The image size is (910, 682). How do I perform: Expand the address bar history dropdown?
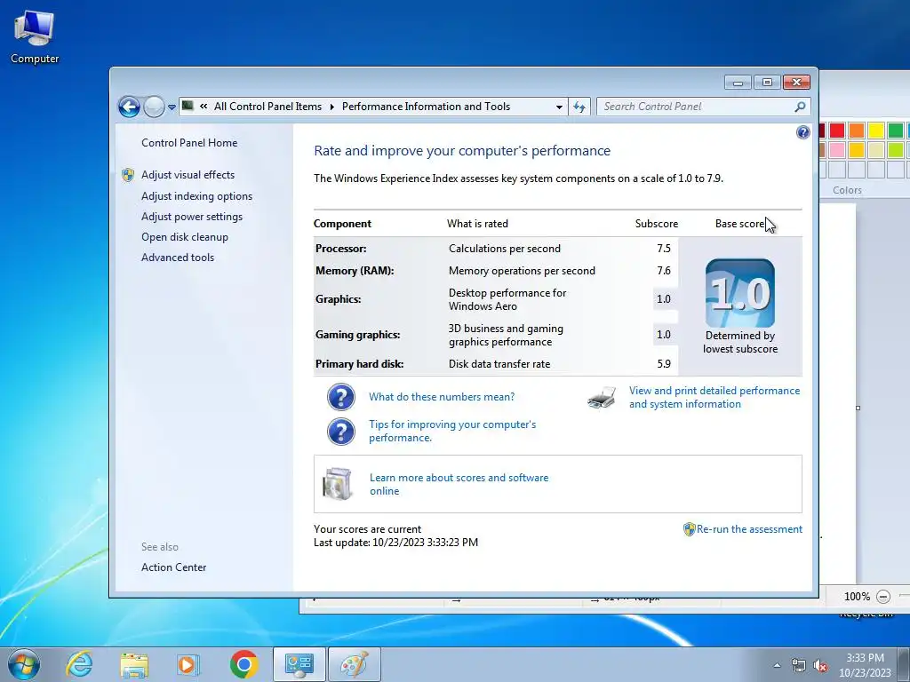pos(559,107)
